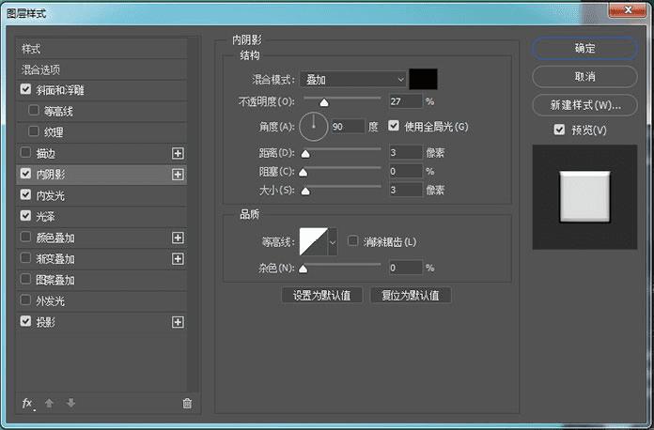Close the 图层样式 dialog
Image resolution: width=654 pixels, height=430 pixels.
(628, 9)
